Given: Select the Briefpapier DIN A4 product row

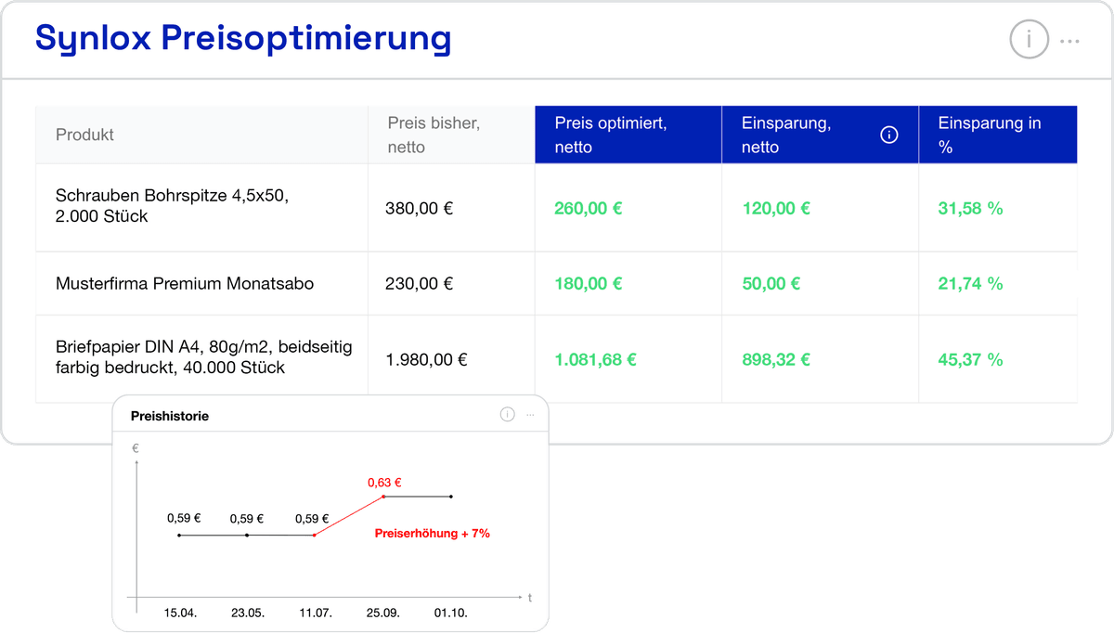Looking at the screenshot, I should pyautogui.click(x=203, y=357).
